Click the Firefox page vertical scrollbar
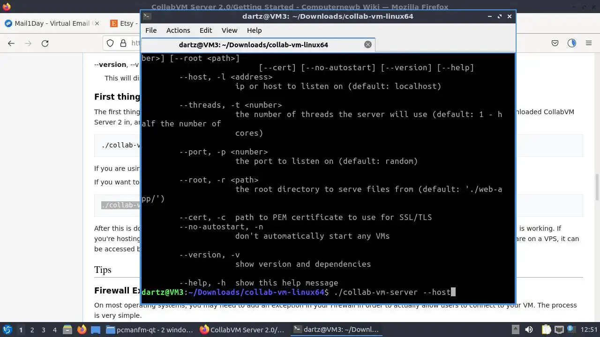 pyautogui.click(x=597, y=186)
